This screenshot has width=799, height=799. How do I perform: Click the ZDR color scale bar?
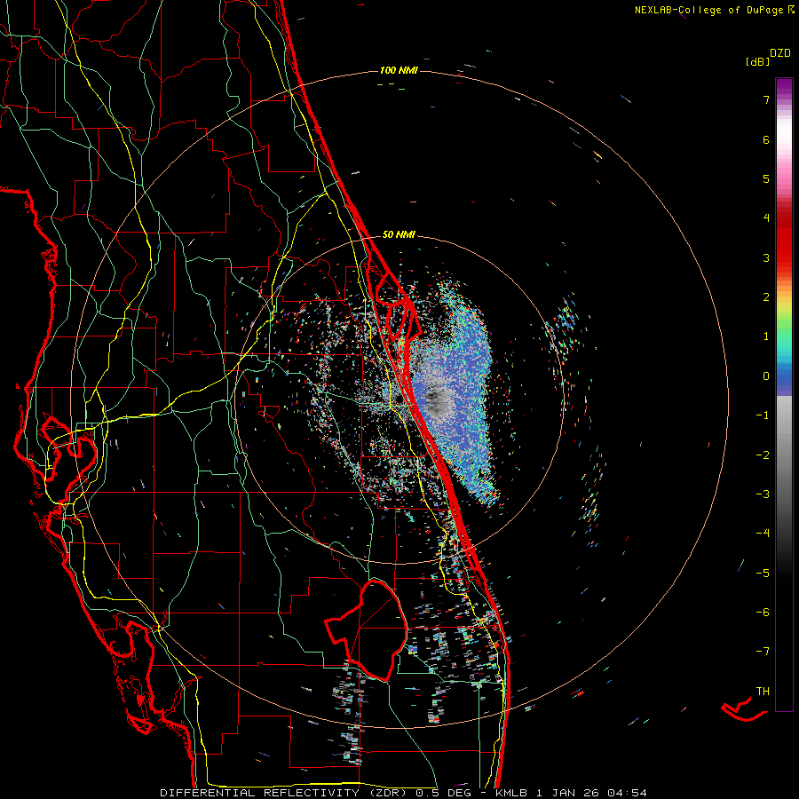click(x=784, y=394)
